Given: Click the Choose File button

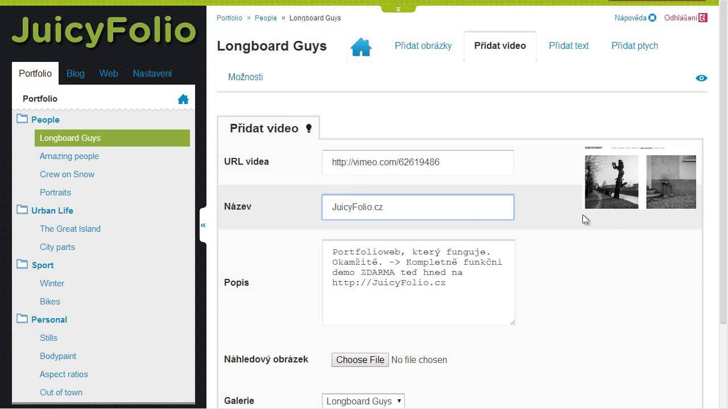Looking at the screenshot, I should point(360,360).
